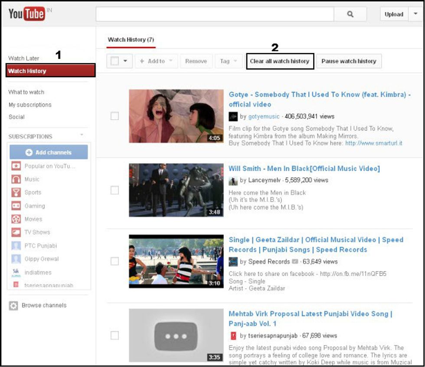Viewport: 425px width, 367px height.
Task: Click the Browse channels gear icon
Action: pos(13,305)
